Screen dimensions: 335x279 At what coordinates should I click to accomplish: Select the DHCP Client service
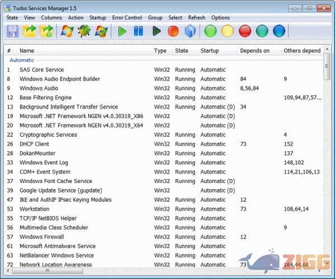[164, 144]
